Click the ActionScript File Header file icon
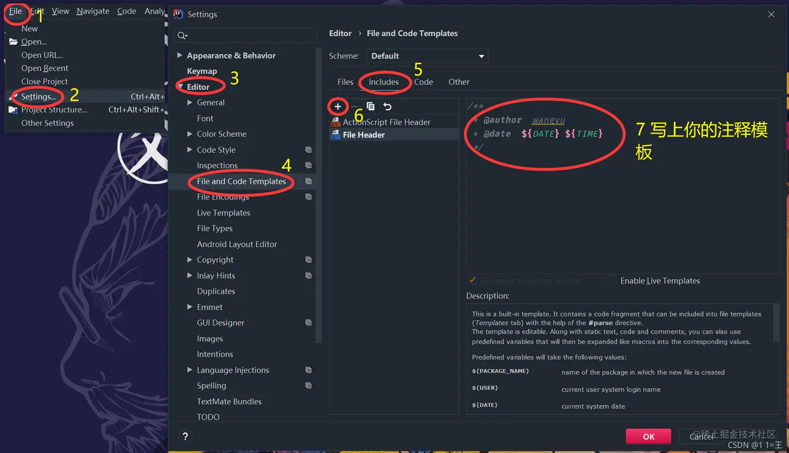Viewport: 789px width, 453px height. [x=336, y=122]
